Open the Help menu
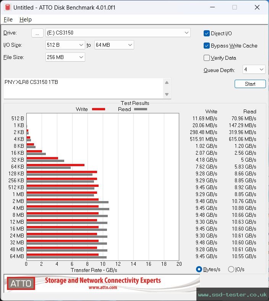Image resolution: width=269 pixels, height=301 pixels. (26, 20)
